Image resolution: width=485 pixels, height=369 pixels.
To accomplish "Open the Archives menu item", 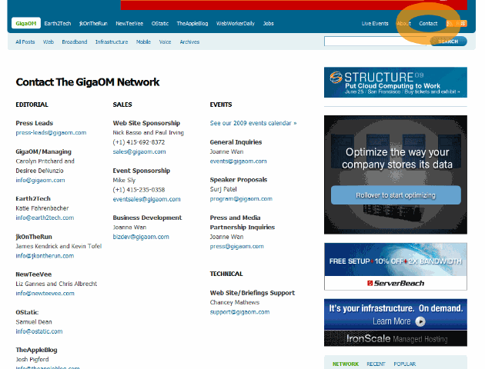I will (189, 42).
